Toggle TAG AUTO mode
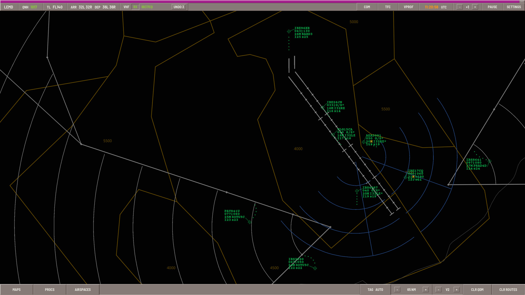Viewport: 525px width, 295px height. click(375, 290)
